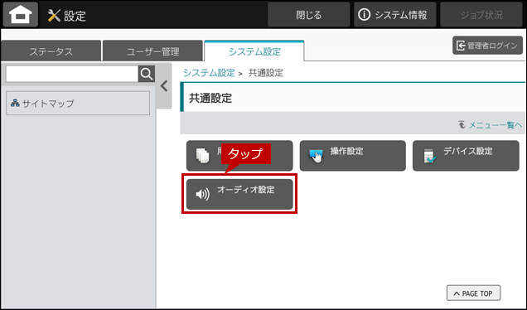This screenshot has height=310, width=527.
Task: Collapse the left sidebar with the chevron
Action: pos(164,86)
